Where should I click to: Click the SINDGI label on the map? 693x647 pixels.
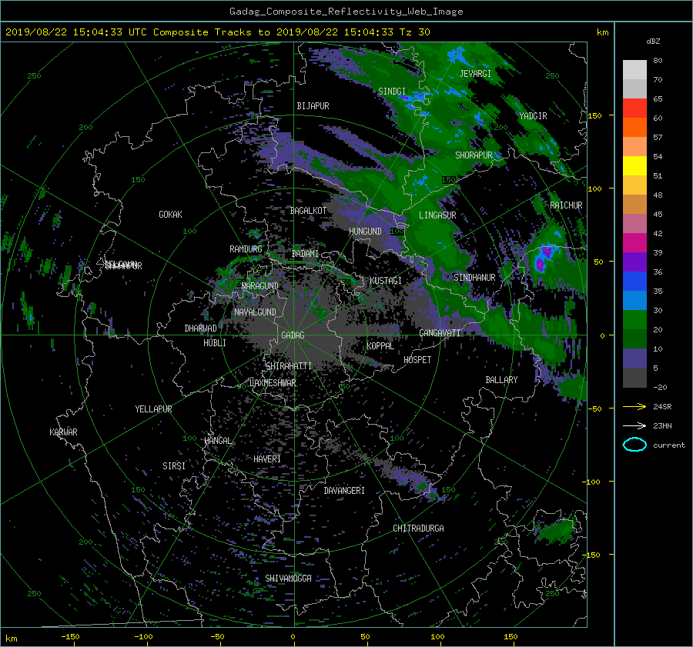pos(392,92)
